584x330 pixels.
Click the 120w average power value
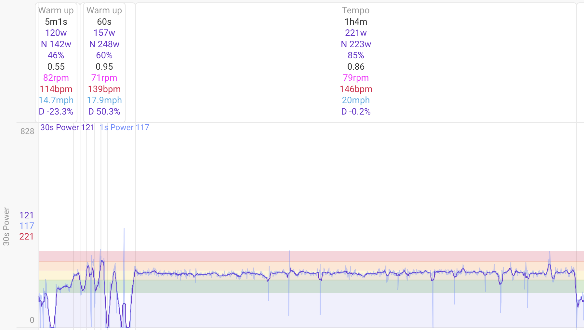point(56,33)
